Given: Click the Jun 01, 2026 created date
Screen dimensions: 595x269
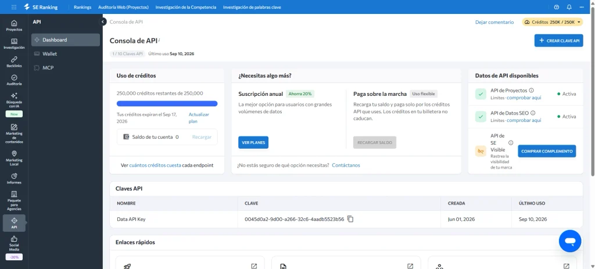Looking at the screenshot, I should (x=461, y=219).
